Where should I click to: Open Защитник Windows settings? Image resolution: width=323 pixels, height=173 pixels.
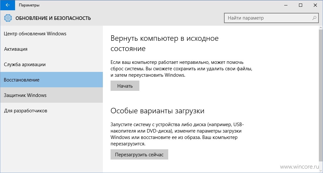[x=51, y=95]
